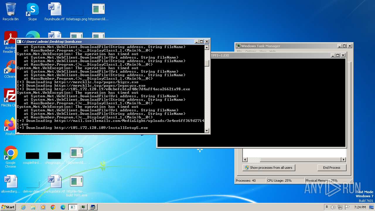Launch the Firefox desktop shortcut
375x211 pixels.
[x=10, y=126]
